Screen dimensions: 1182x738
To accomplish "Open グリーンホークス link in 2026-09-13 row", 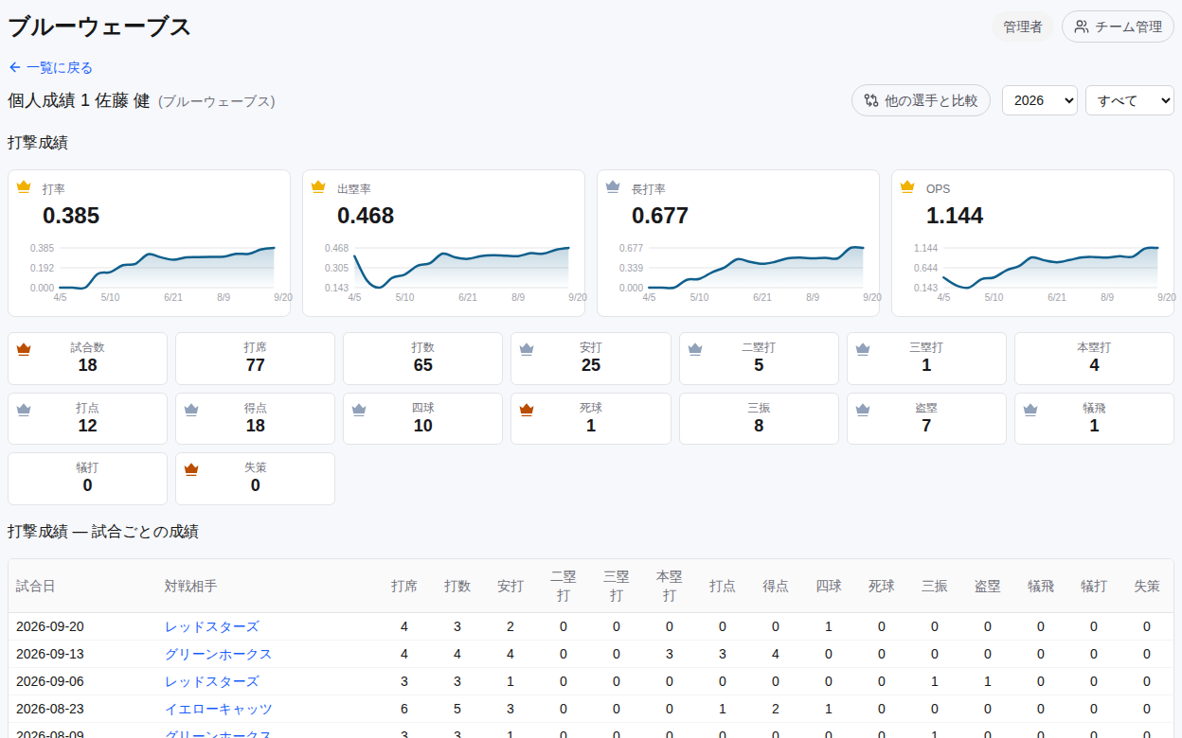I will pyautogui.click(x=219, y=654).
